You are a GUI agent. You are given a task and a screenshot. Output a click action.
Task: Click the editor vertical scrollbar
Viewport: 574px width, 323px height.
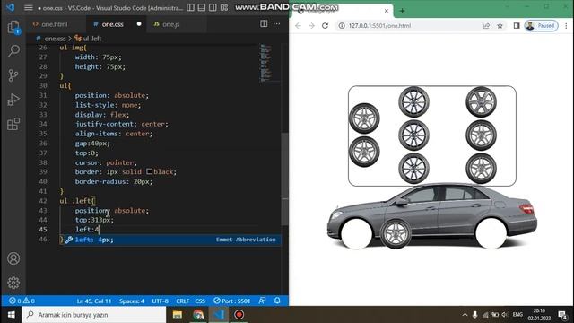[x=284, y=179]
